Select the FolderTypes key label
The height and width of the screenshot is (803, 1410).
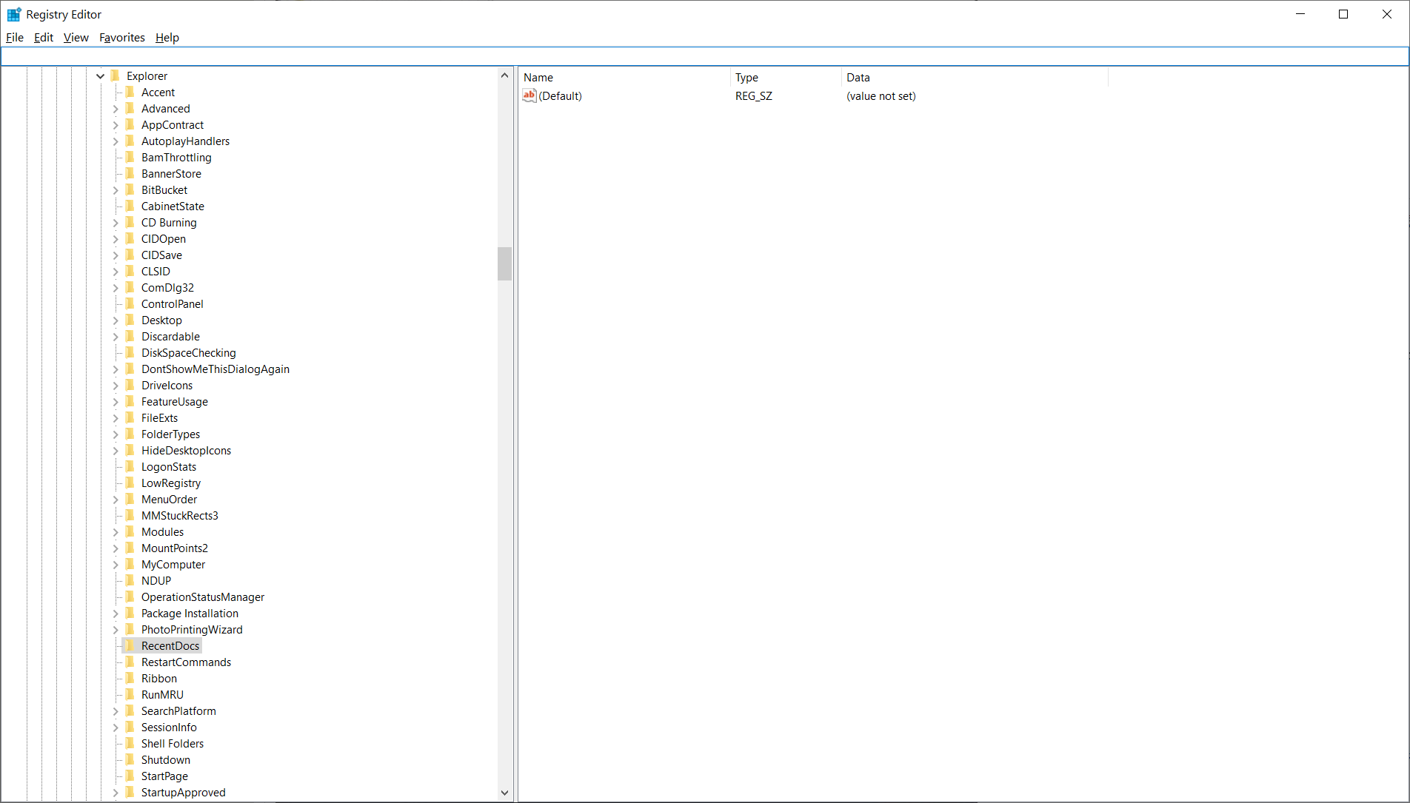click(x=170, y=434)
